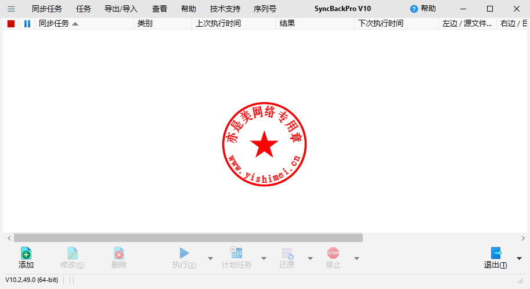
Task: Click the blue help question mark icon
Action: pyautogui.click(x=414, y=9)
